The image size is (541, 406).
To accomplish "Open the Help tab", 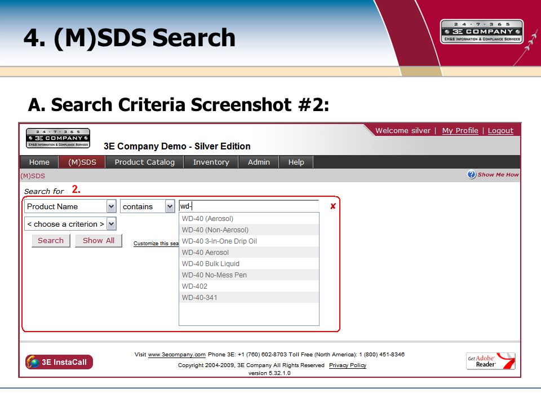I will coord(296,162).
